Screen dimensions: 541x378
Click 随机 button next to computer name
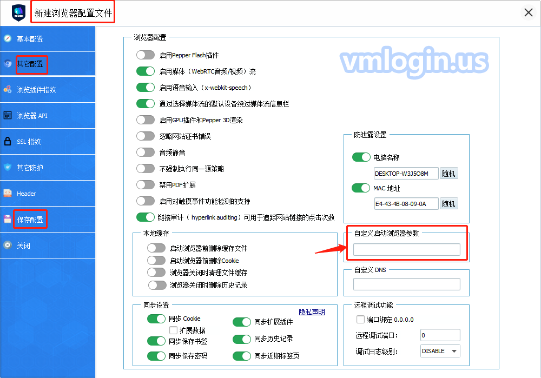pos(448,174)
